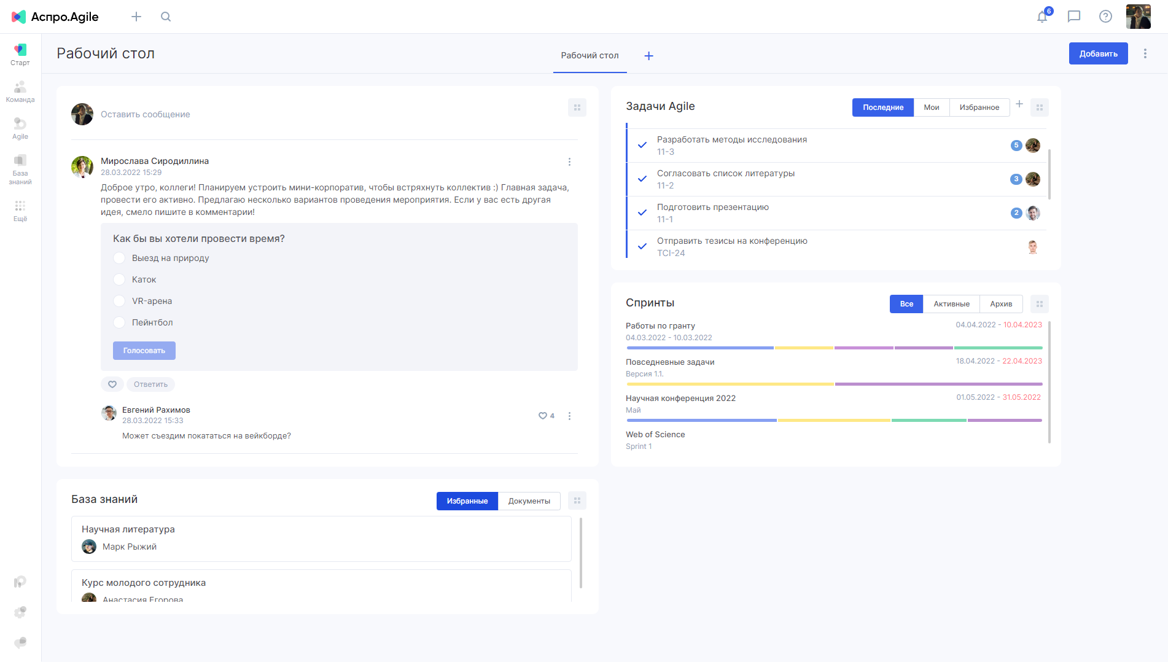Open page options three-dot menu near Добавить
This screenshot has width=1168, height=662.
(1145, 53)
